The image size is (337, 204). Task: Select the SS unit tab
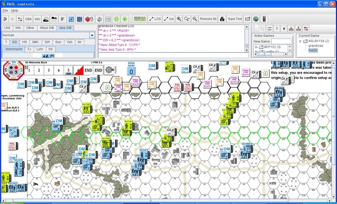[51, 49]
